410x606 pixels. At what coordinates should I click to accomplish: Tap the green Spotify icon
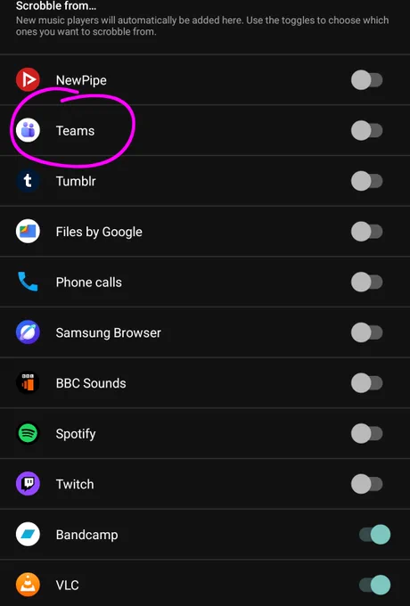[28, 433]
